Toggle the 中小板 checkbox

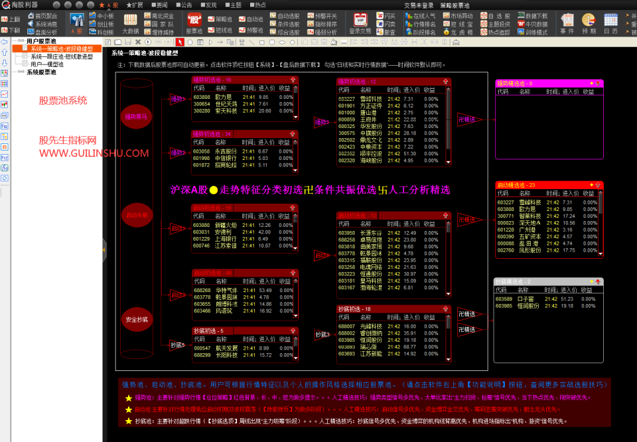pyautogui.click(x=92, y=16)
